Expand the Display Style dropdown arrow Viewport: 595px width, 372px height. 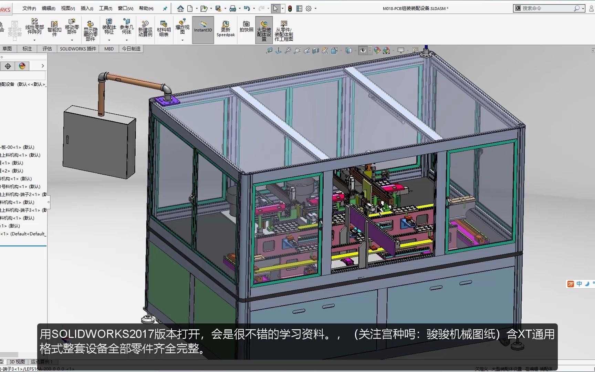coord(356,50)
